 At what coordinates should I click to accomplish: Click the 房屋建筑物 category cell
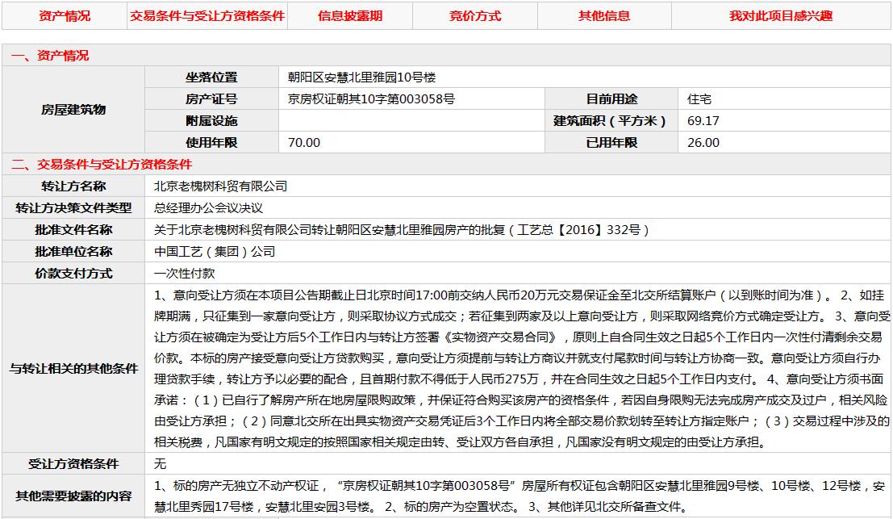coord(73,110)
